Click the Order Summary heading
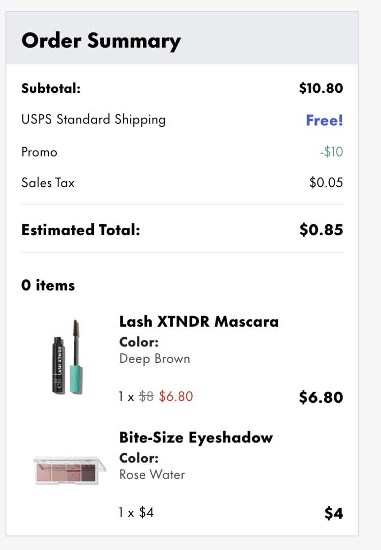 tap(101, 40)
